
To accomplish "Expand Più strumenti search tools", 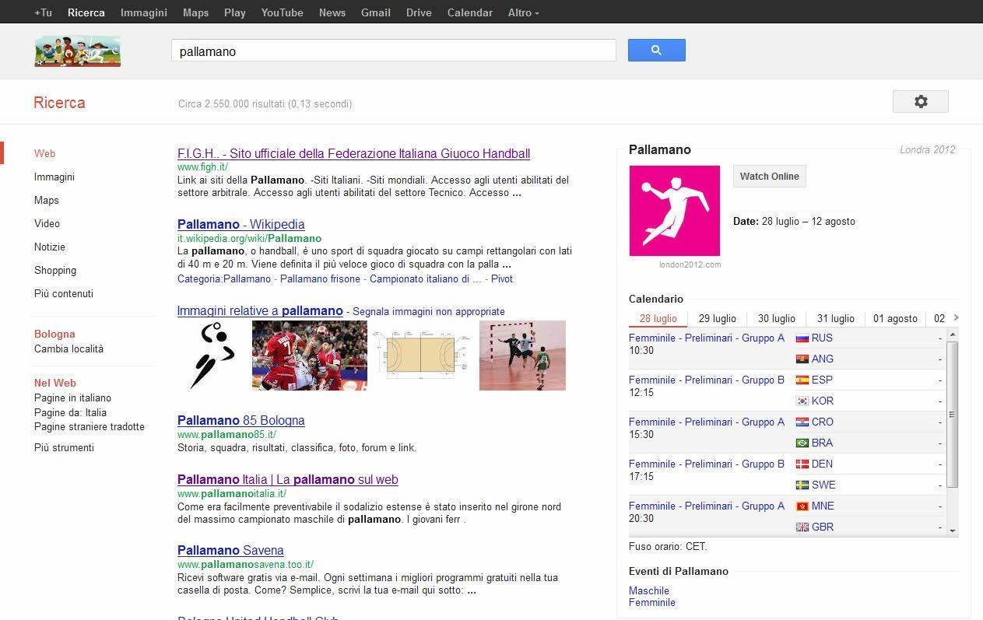I will pyautogui.click(x=64, y=448).
